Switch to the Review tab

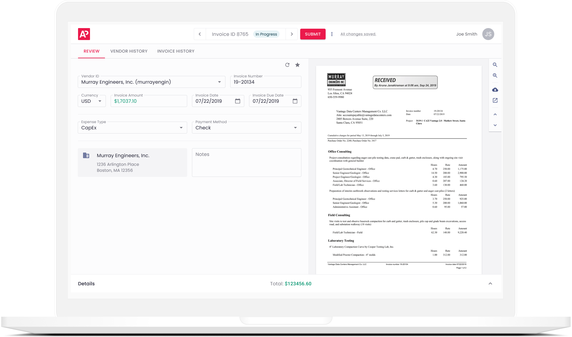click(x=91, y=51)
